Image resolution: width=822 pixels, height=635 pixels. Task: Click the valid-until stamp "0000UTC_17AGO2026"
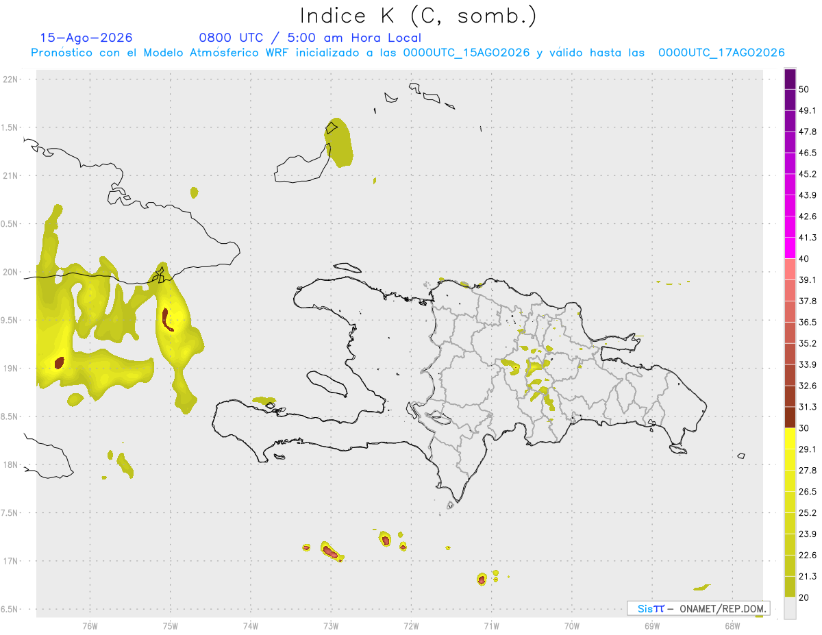(721, 53)
